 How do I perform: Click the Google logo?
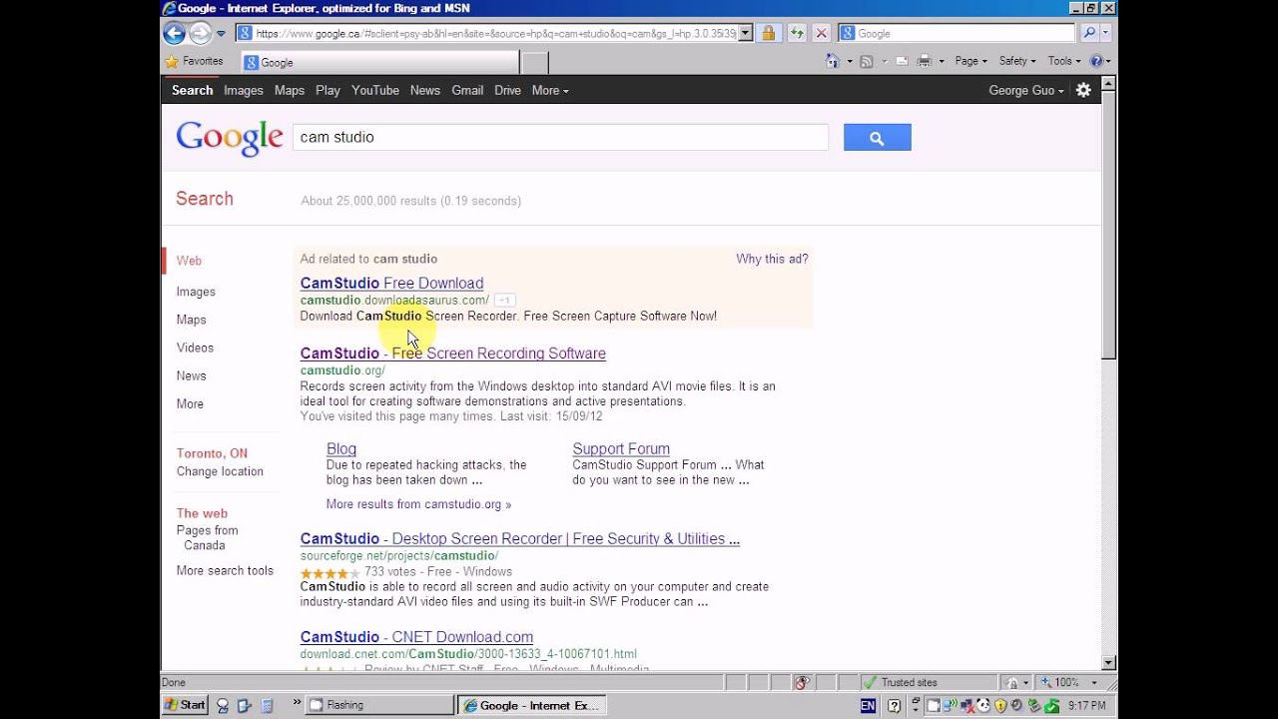point(230,139)
